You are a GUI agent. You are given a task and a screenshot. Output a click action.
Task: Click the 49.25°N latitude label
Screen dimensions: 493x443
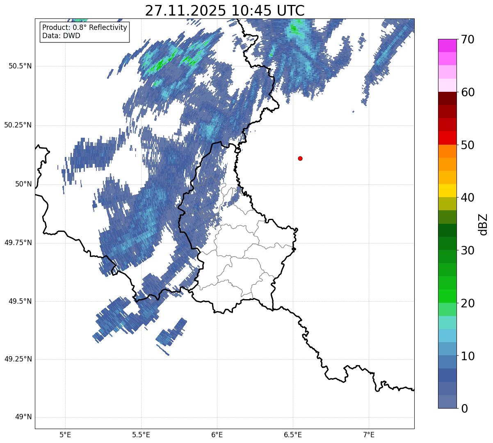[18, 359]
